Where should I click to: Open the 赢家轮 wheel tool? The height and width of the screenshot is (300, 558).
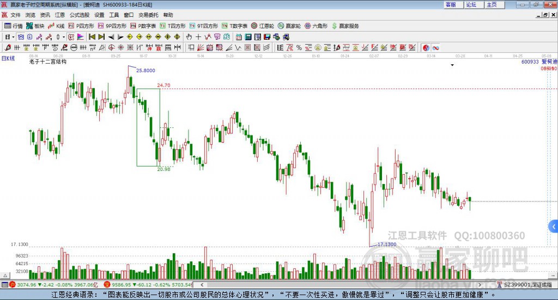pos(289,26)
